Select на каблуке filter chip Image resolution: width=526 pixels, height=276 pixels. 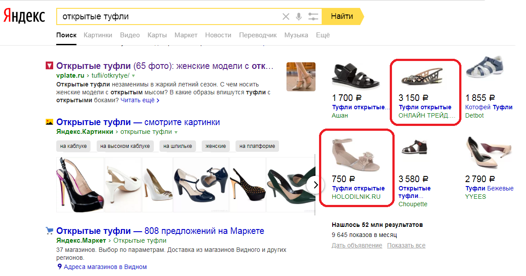pyautogui.click(x=73, y=146)
